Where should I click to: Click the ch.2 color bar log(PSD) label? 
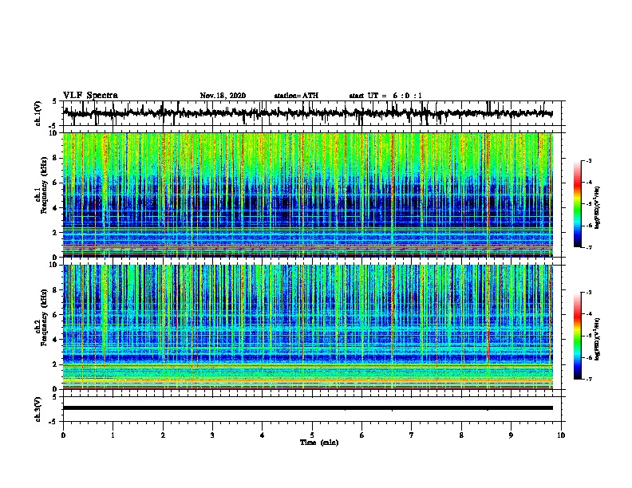click(x=598, y=339)
